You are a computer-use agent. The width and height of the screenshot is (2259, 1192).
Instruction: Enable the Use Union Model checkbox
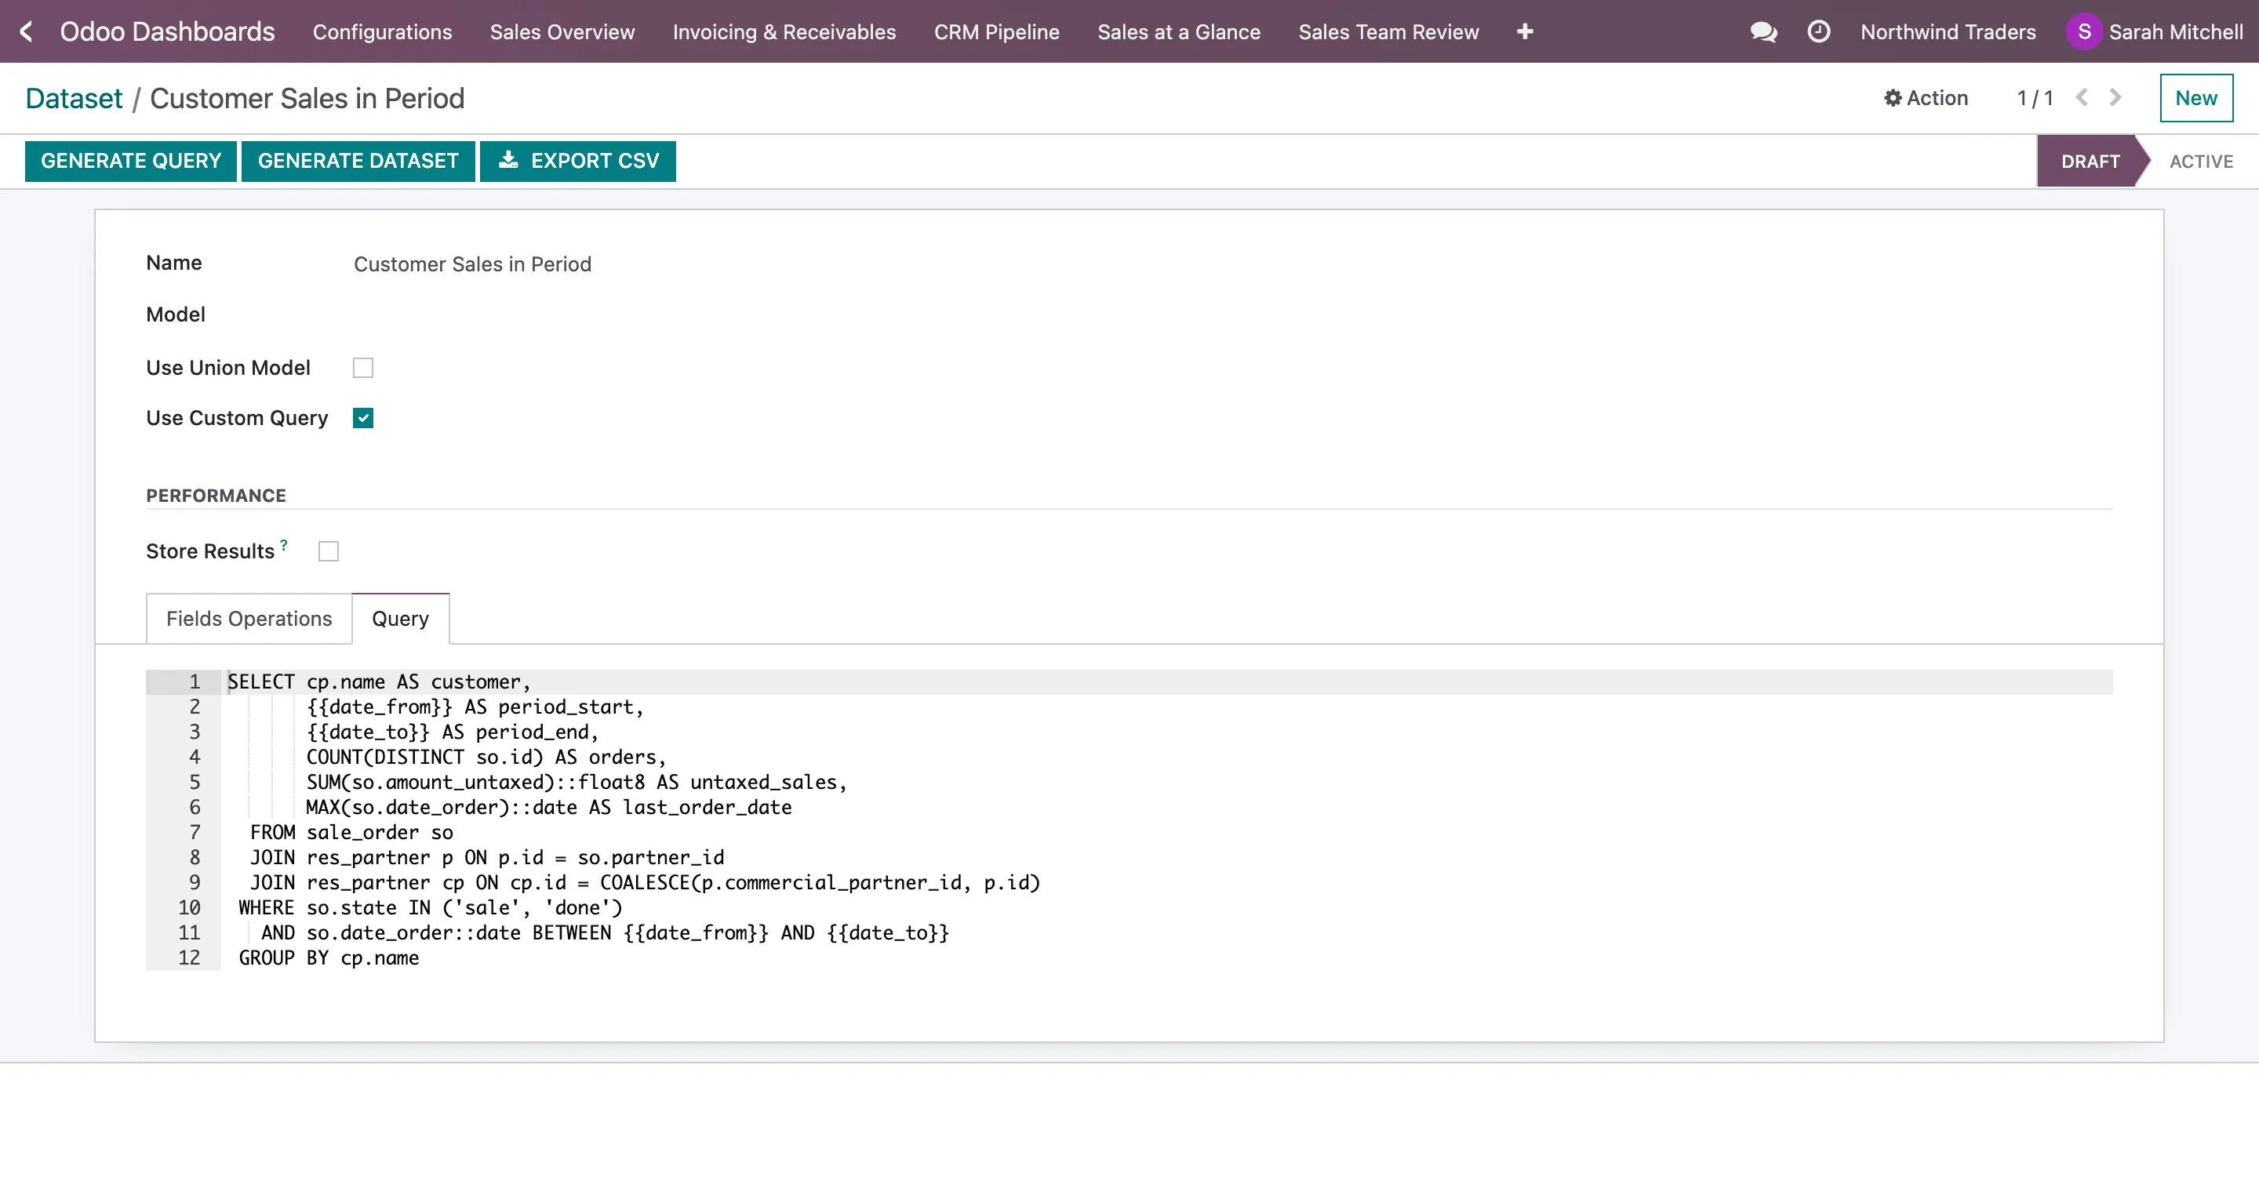point(363,367)
